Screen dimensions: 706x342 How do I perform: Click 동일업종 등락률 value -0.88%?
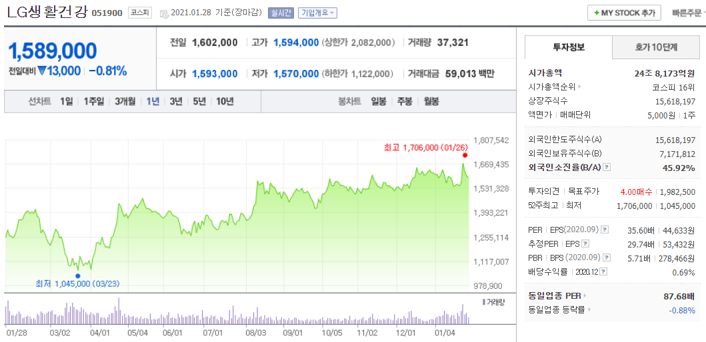pos(682,310)
